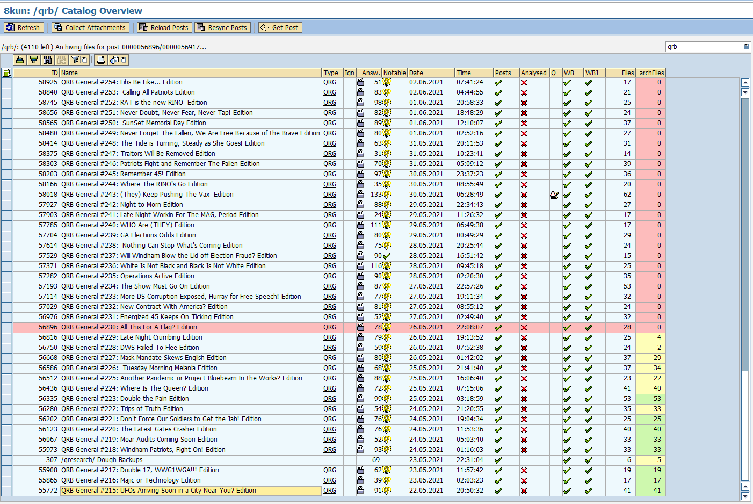Viewport: 753px width, 504px height.
Task: Click Posts checkmark for /qresearch/ Dough Backups
Action: (498, 460)
